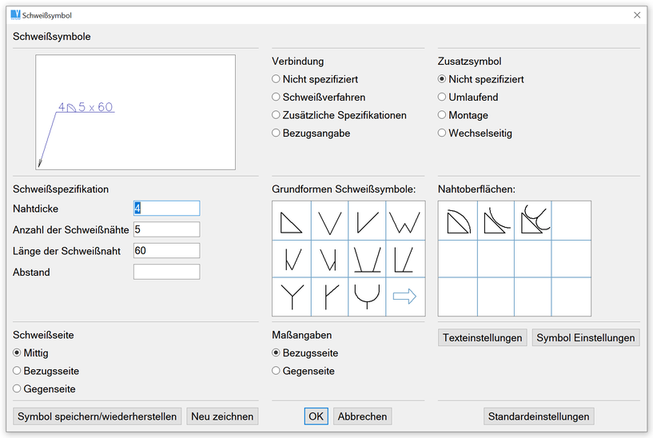653x438 pixels.
Task: Select the Y-shaped weld symbol
Action: click(x=291, y=297)
